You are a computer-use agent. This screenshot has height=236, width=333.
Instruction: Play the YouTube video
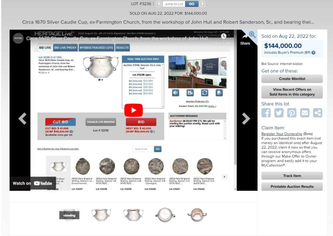tap(133, 110)
